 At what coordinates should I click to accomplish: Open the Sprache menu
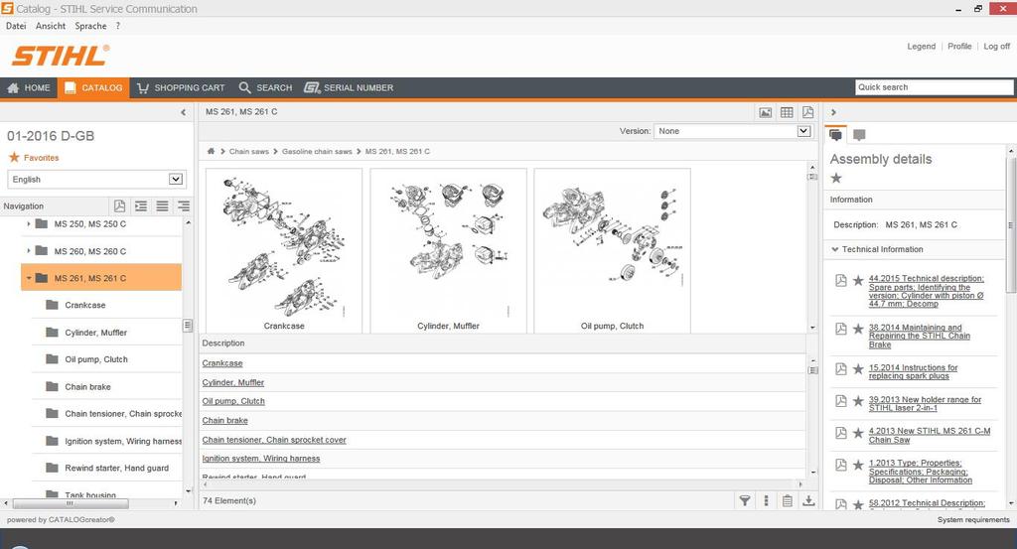(90, 26)
